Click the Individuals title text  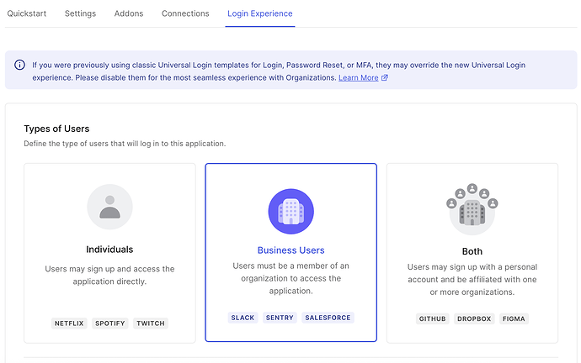(109, 250)
